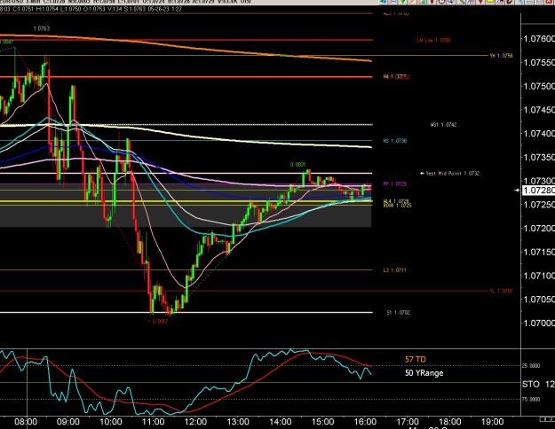
Task: Select the L3 1.0711 level label
Action: coord(394,270)
